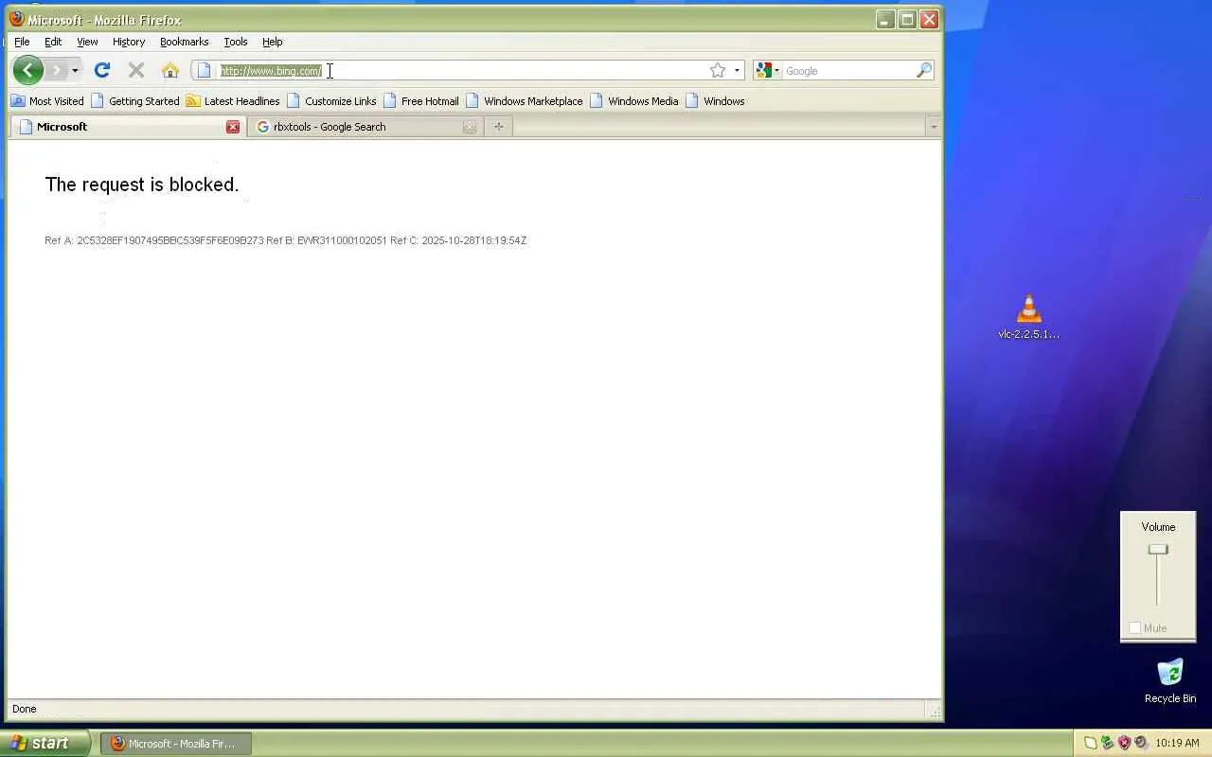This screenshot has height=757, width=1212.
Task: Open the list all tabs dropdown
Action: click(933, 126)
